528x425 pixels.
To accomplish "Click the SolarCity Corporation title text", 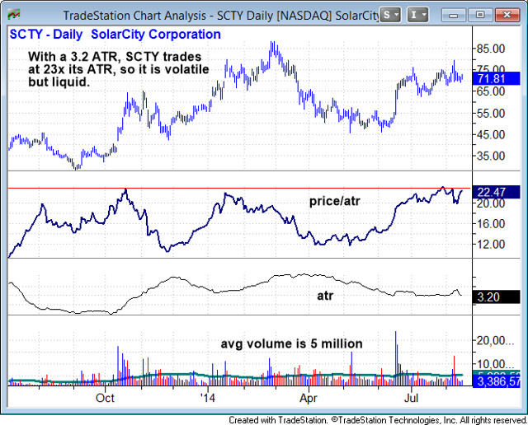I will click(x=156, y=35).
